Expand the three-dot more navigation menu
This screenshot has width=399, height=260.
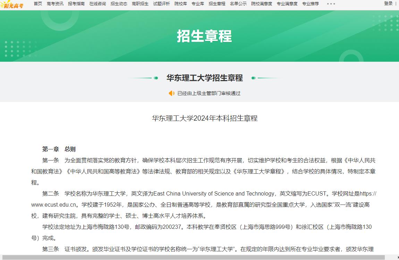click(x=331, y=4)
